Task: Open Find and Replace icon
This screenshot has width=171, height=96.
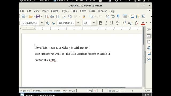Action: point(107,17)
